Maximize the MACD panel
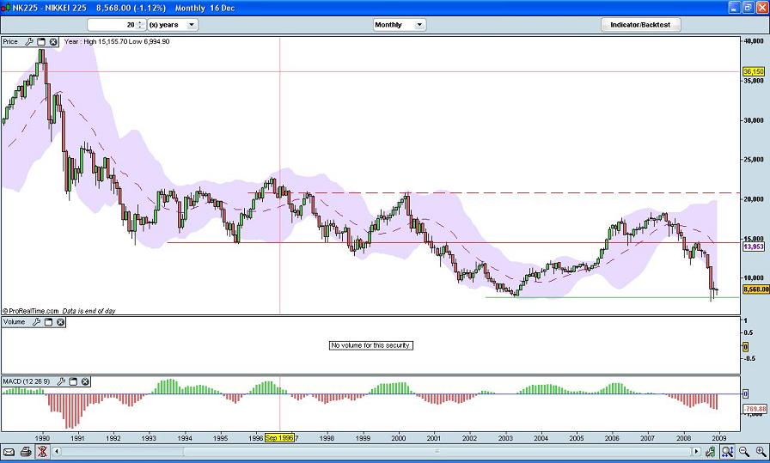Screen dimensions: 770x463 pyautogui.click(x=73, y=381)
